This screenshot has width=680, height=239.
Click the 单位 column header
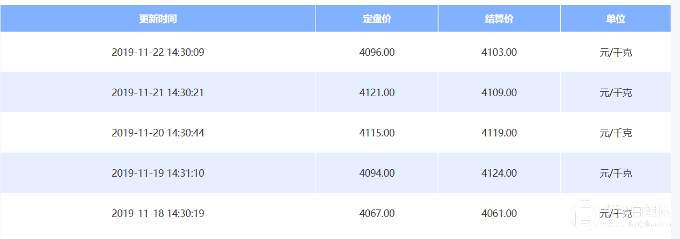(616, 19)
